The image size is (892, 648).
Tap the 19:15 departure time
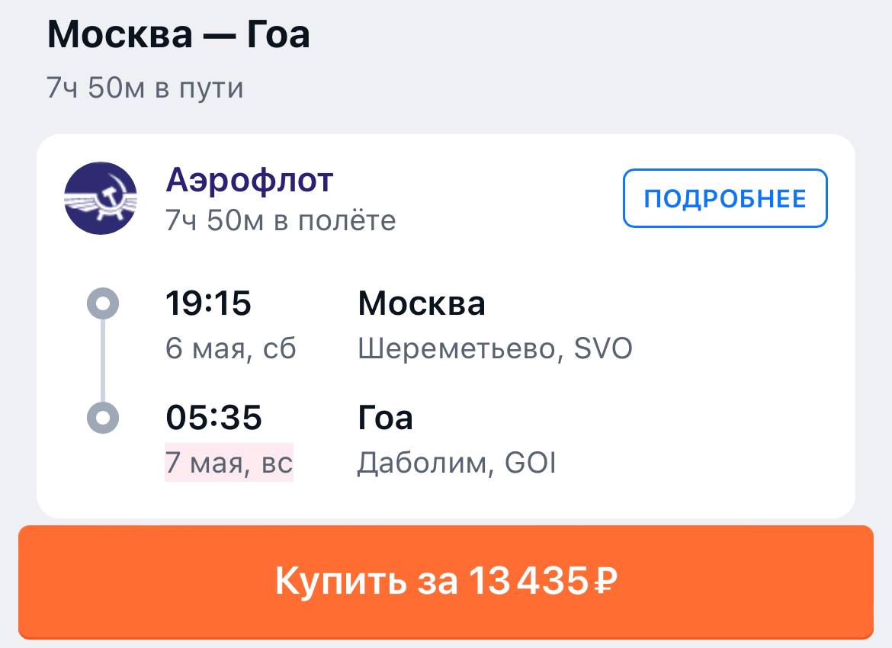pos(208,303)
